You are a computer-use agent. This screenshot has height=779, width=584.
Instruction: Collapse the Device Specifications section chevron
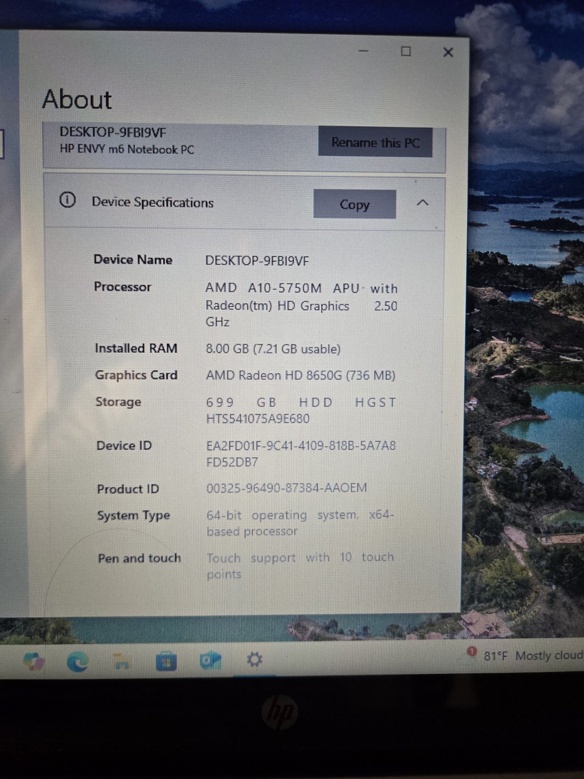pos(423,203)
